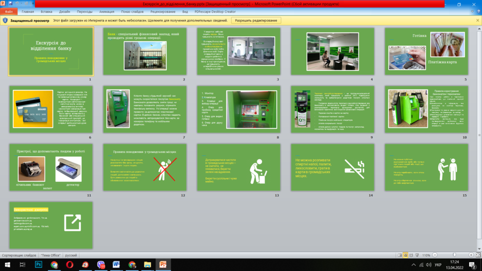Image resolution: width=482 pixels, height=271 pixels.
Task: Close the Protected View message bar
Action: point(478,20)
